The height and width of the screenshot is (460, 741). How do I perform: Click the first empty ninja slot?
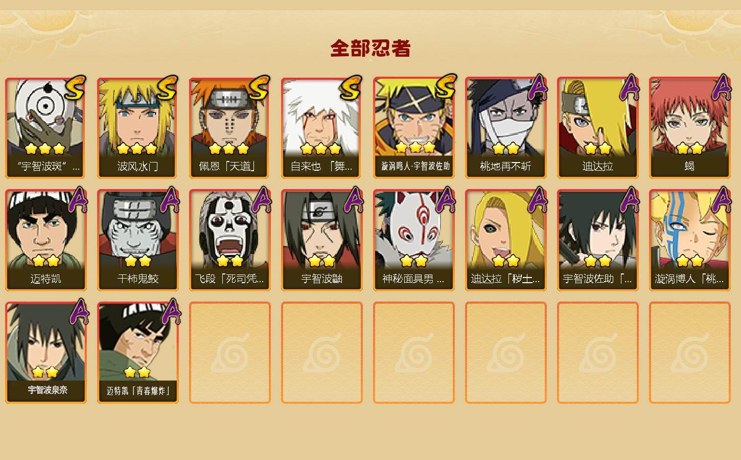coord(229,353)
